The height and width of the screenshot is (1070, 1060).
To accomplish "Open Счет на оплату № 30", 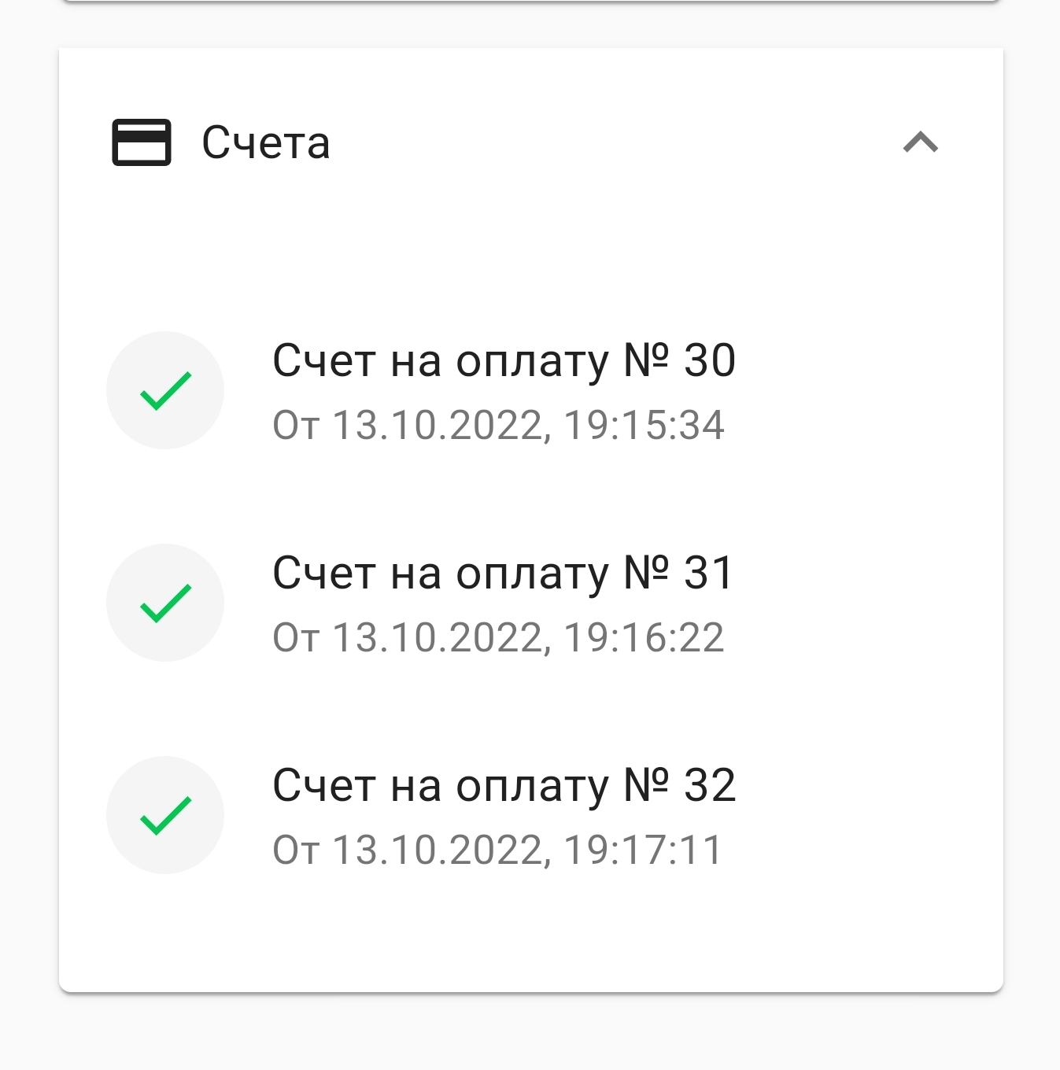I will (x=504, y=361).
